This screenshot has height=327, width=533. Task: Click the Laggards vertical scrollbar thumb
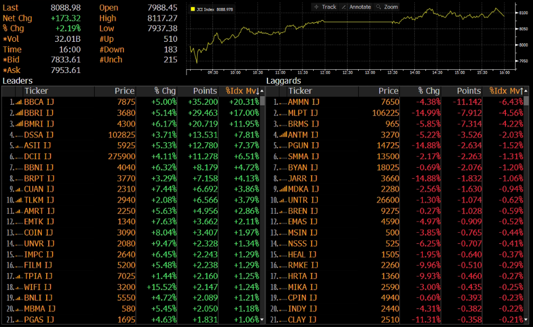point(526,102)
